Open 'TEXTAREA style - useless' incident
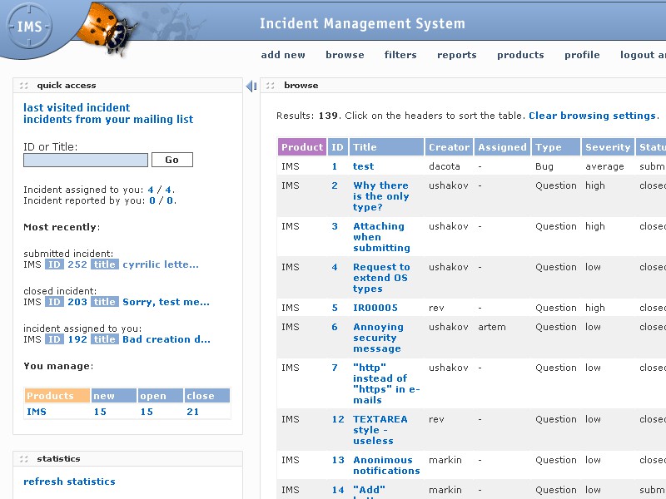This screenshot has height=499, width=666. click(x=380, y=430)
